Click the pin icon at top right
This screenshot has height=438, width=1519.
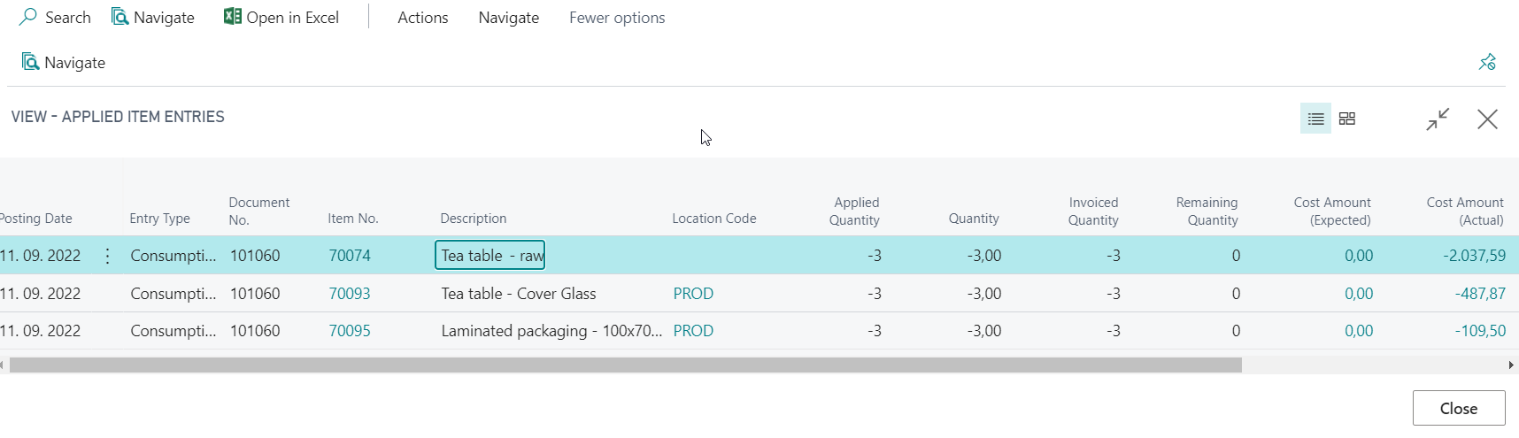(x=1487, y=62)
